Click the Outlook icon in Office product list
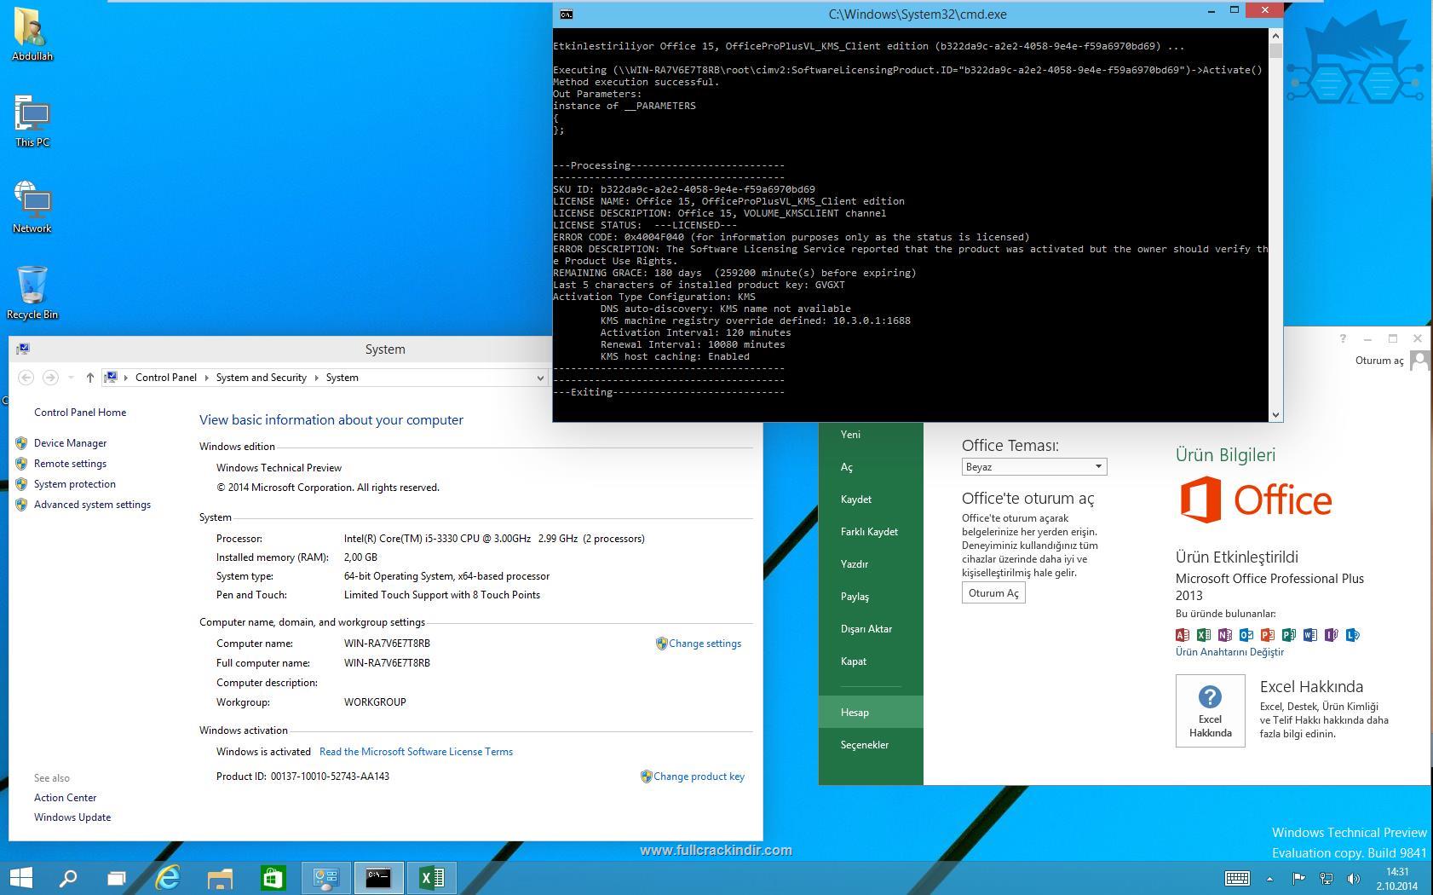The height and width of the screenshot is (895, 1433). pyautogui.click(x=1246, y=635)
